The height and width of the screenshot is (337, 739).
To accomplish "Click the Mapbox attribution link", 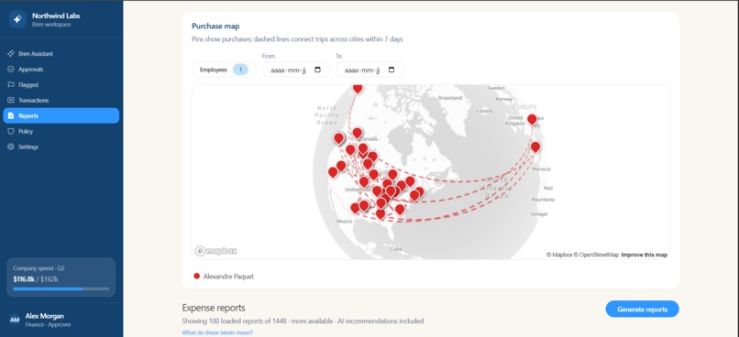I will [x=559, y=255].
